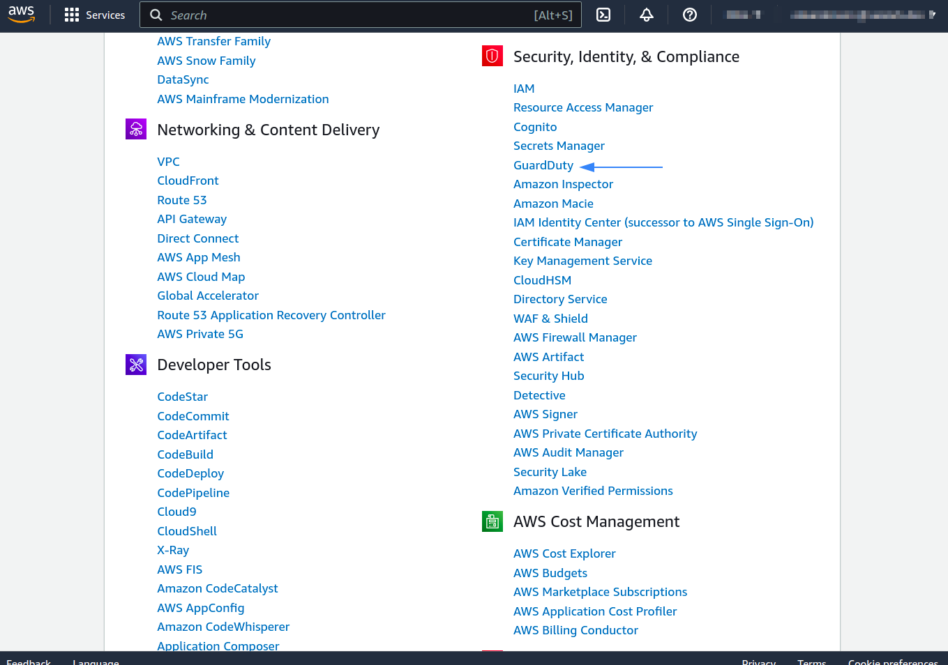Go to Security Hub

click(x=548, y=376)
